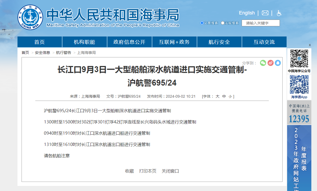Set font size to 大

click(217, 97)
